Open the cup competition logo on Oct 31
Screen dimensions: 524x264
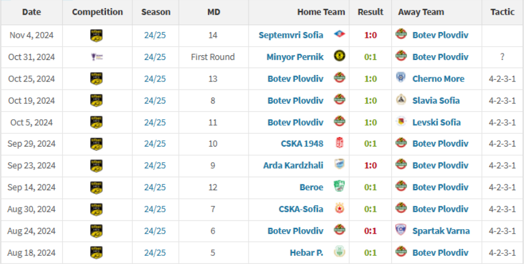(97, 57)
